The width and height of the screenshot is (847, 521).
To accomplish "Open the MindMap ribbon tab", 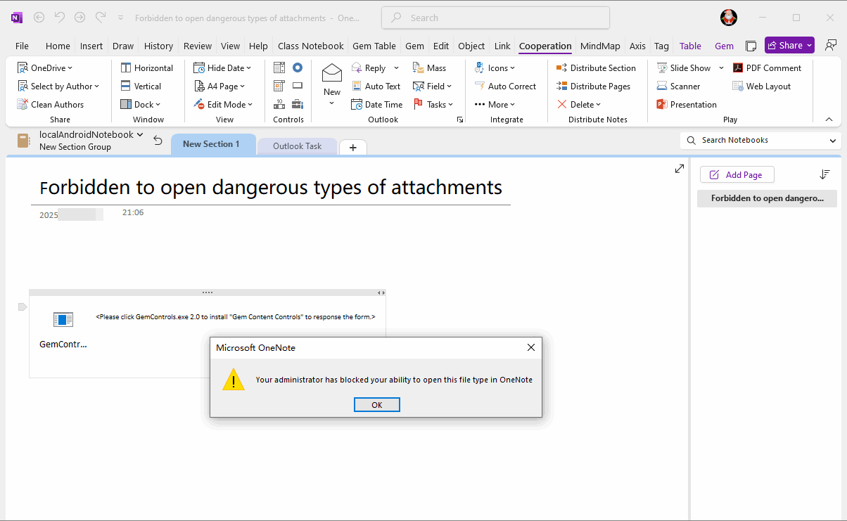I will 600,46.
